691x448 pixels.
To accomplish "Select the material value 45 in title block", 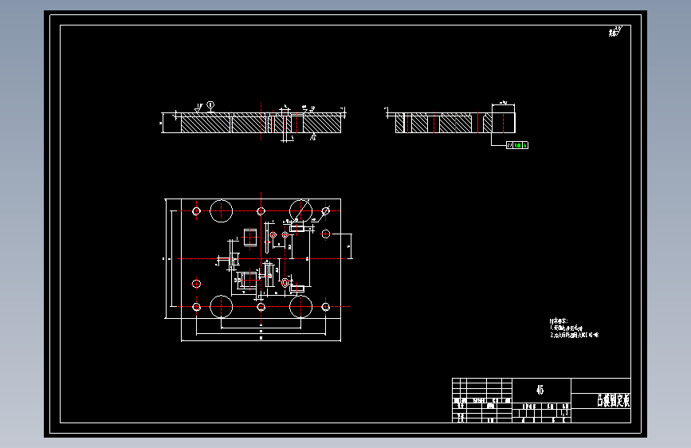I will tap(540, 390).
